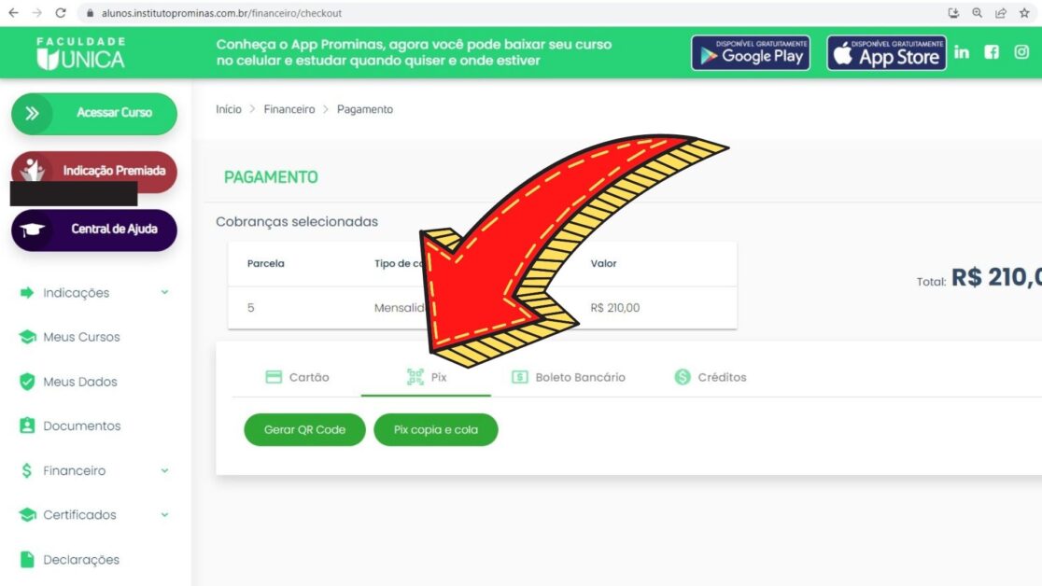Open the Instagram icon in header
The height and width of the screenshot is (586, 1042).
[x=1021, y=52]
